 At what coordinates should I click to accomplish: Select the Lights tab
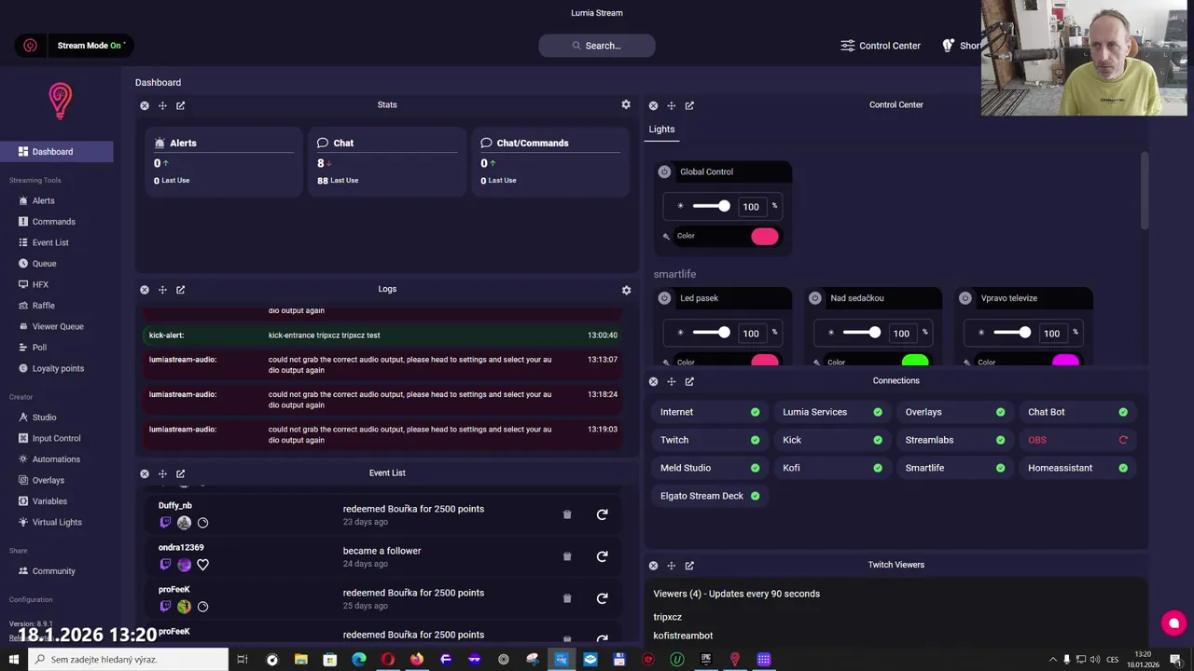(x=661, y=130)
